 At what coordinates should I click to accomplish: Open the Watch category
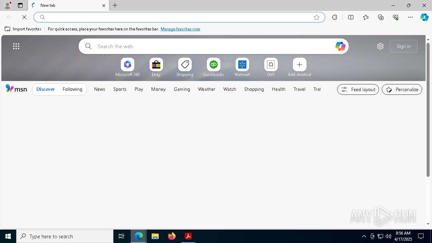[x=230, y=89]
